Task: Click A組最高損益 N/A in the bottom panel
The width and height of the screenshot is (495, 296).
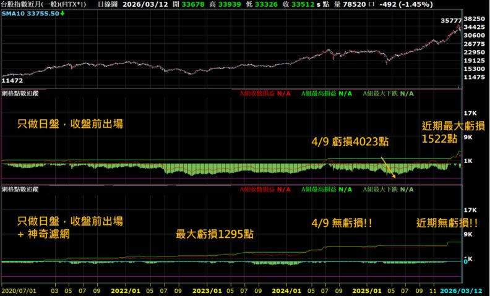Action: point(327,190)
